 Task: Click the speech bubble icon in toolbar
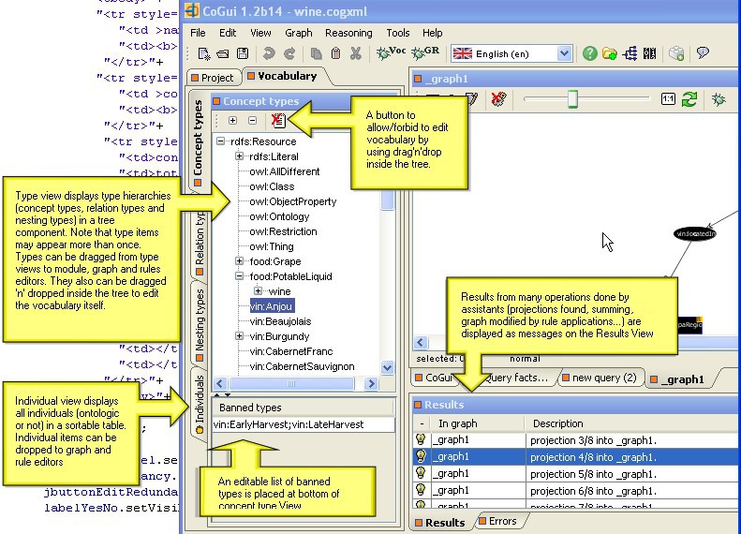pos(703,52)
